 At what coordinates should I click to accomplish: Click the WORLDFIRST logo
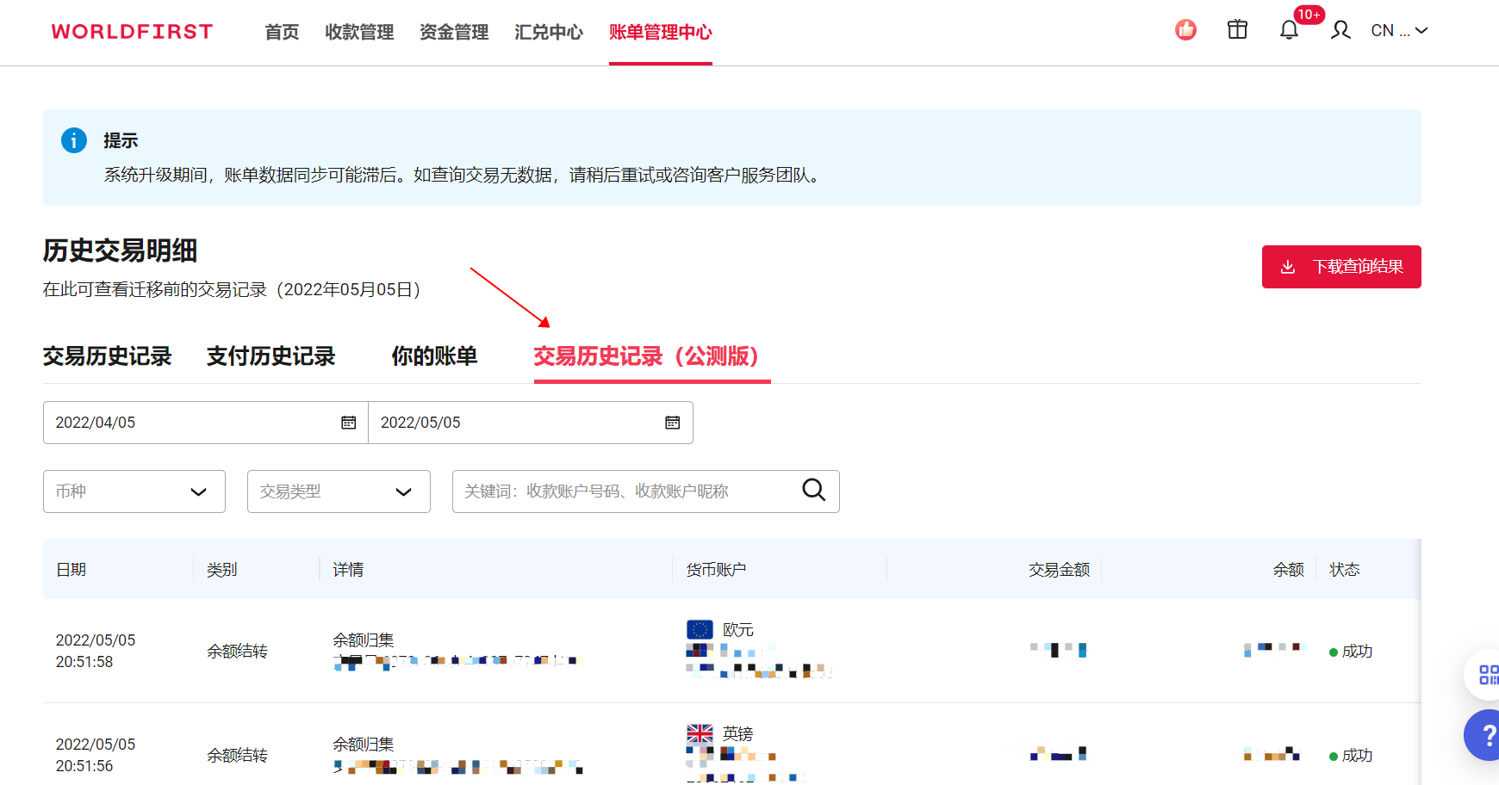coord(131,31)
